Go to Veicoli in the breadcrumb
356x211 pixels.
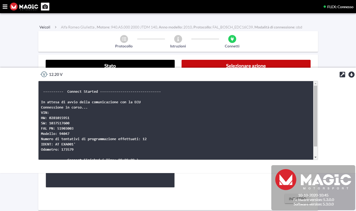click(45, 27)
